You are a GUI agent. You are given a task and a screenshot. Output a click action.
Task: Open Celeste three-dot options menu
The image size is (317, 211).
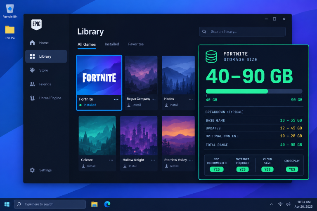pos(111,160)
